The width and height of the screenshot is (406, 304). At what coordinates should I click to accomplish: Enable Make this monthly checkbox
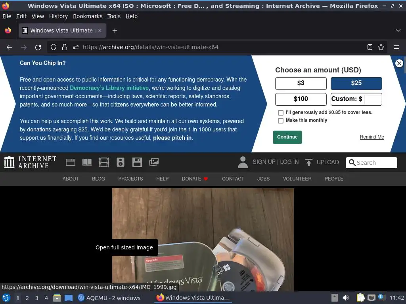click(x=280, y=121)
